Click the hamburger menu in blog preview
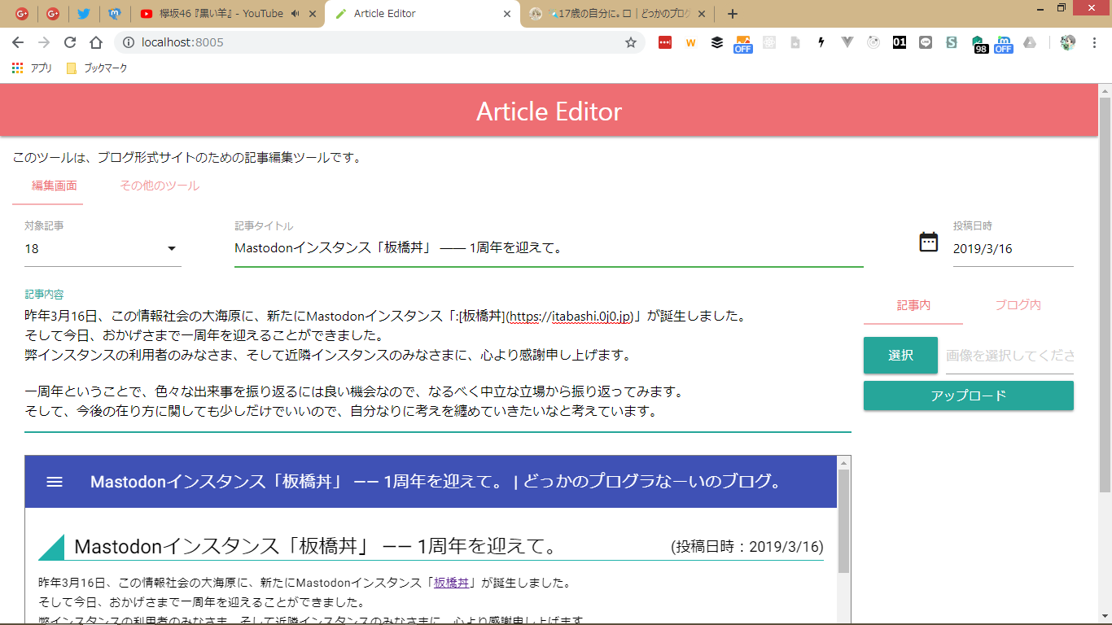Viewport: 1112px width, 625px height. coord(55,482)
